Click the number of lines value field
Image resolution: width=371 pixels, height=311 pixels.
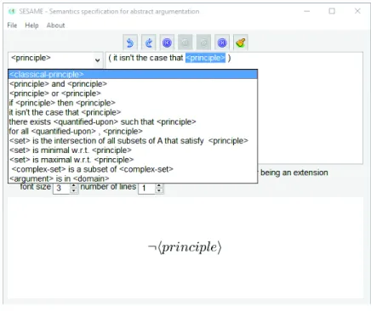click(147, 188)
